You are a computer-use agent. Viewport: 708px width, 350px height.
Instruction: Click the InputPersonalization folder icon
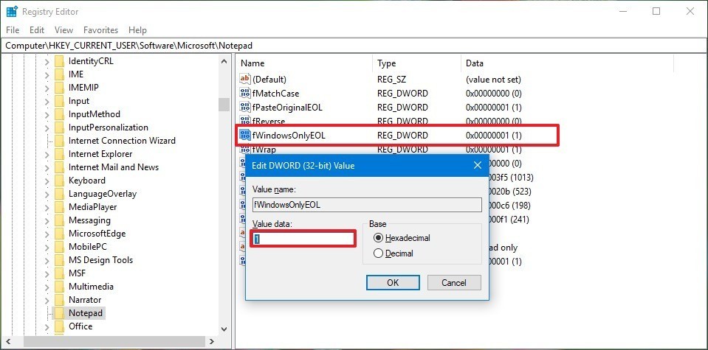coord(59,127)
